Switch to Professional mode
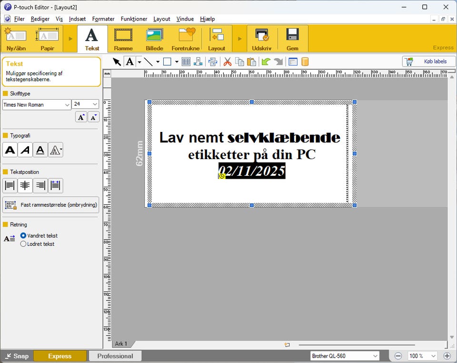Screen dimensions: 457x363 (x=115, y=356)
